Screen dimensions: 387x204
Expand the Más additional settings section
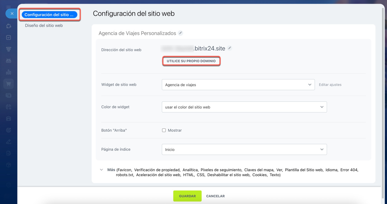point(102,170)
